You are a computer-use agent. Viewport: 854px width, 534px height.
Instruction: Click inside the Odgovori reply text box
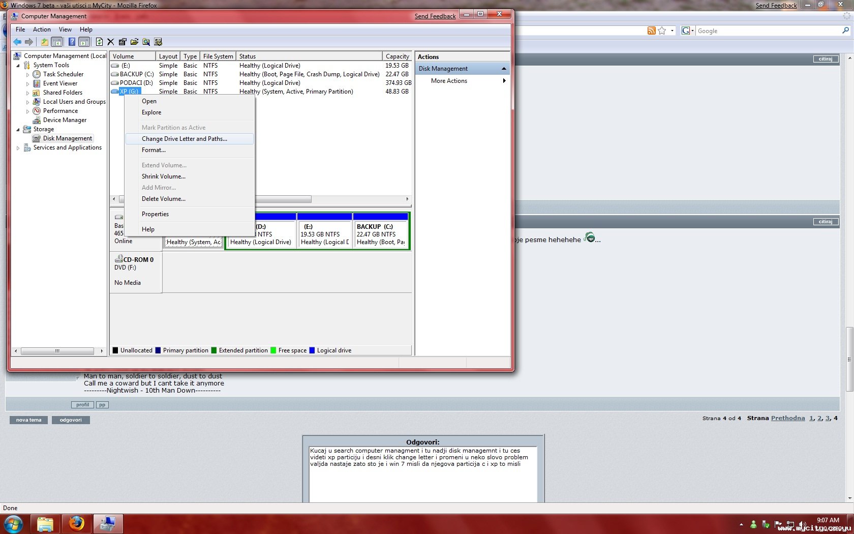[x=422, y=481]
